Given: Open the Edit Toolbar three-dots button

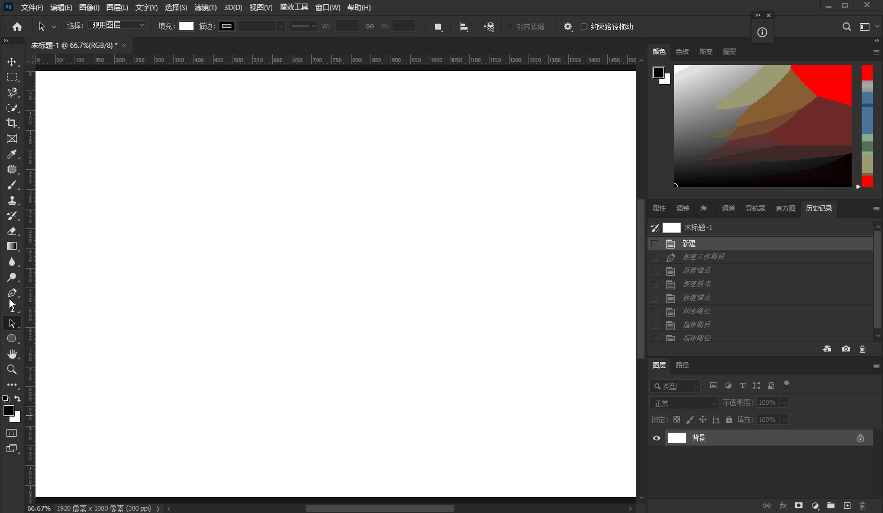Looking at the screenshot, I should [12, 385].
